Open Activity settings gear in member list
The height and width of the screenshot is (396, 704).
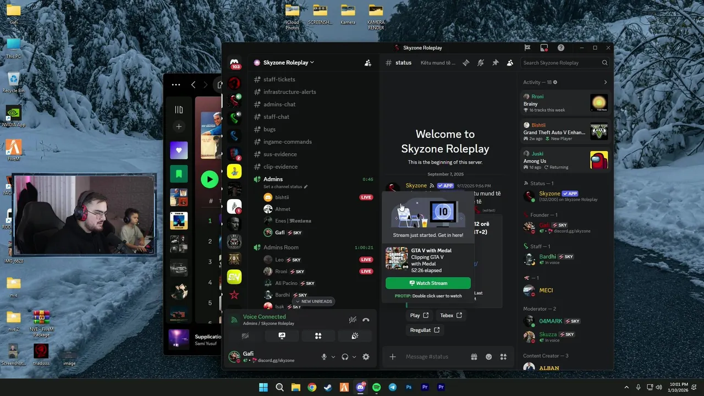pos(555,82)
